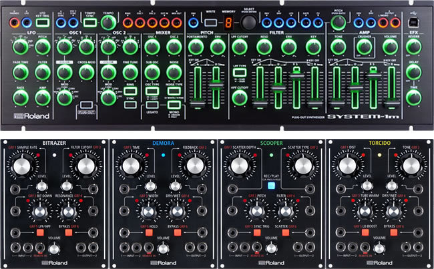Click the Bitrazer REMOTE IN jack
Viewport: 434px width, 269px height.
point(40,247)
